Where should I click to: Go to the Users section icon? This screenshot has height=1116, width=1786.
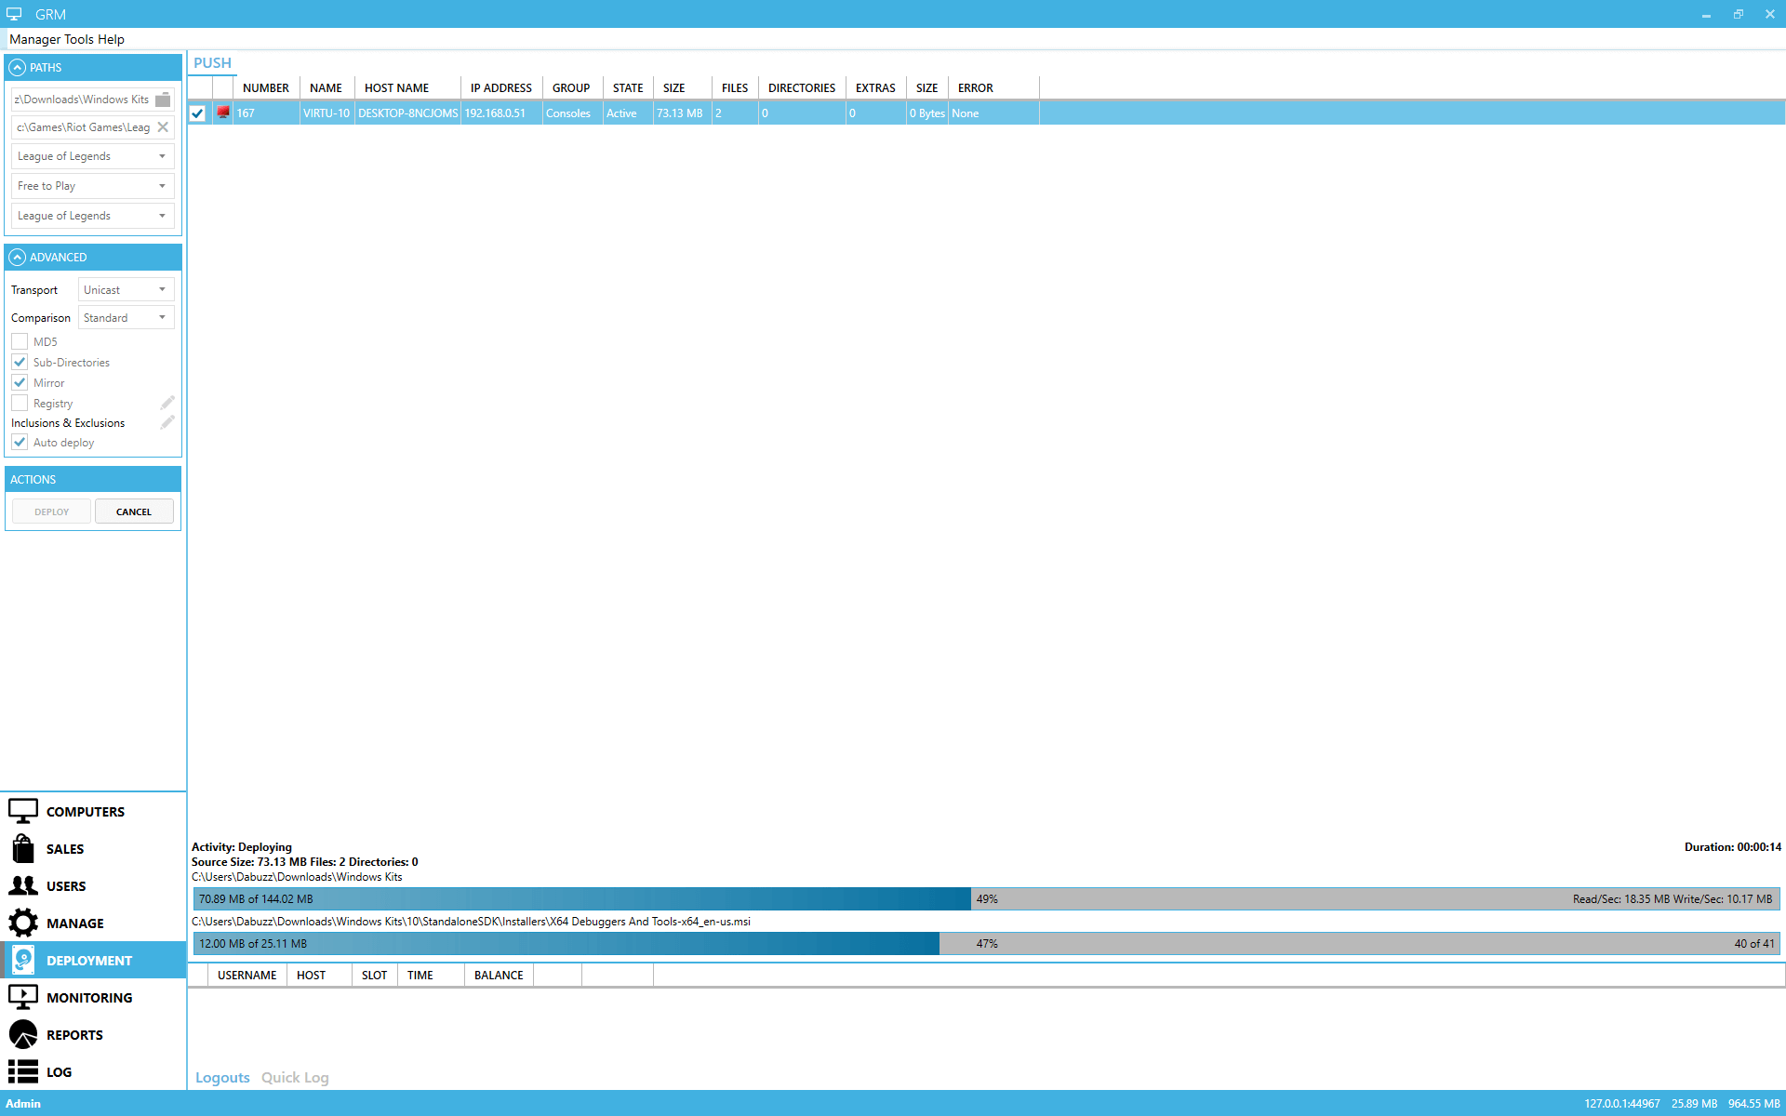[x=23, y=885]
